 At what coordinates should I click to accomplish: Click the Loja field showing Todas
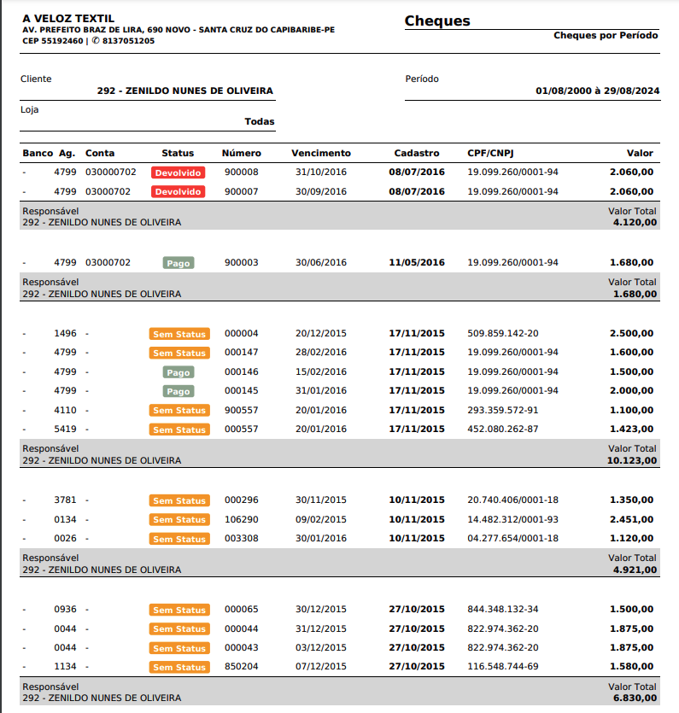point(260,122)
